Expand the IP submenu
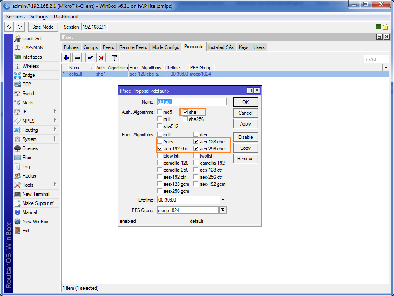 (x=55, y=111)
